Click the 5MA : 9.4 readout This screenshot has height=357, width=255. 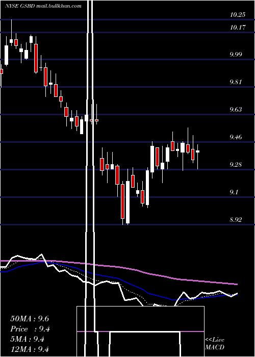tap(28, 339)
